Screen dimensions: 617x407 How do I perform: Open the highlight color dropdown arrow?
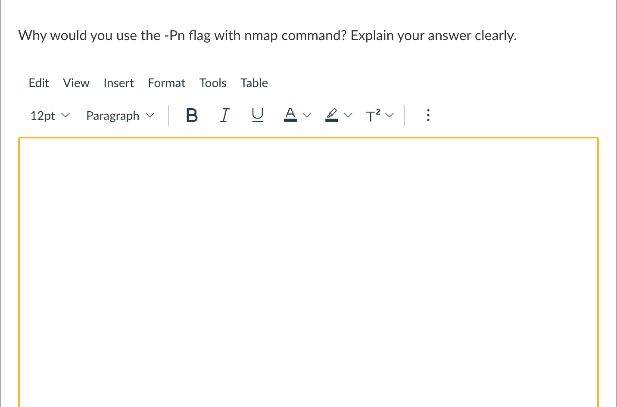pos(348,115)
